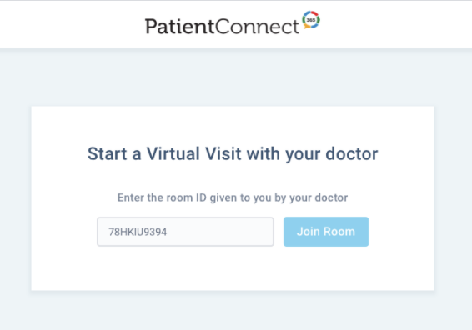Click the "Join" word on the blue button
This screenshot has width=472, height=330.
tap(304, 232)
